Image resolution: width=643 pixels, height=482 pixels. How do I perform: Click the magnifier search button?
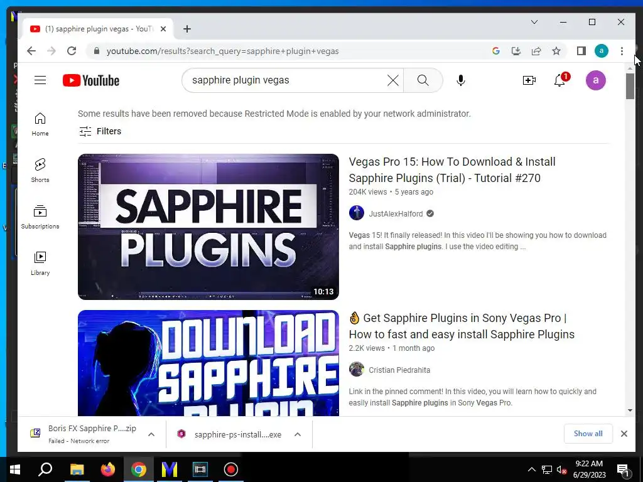coord(423,80)
